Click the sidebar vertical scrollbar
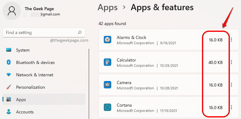 click(89, 83)
